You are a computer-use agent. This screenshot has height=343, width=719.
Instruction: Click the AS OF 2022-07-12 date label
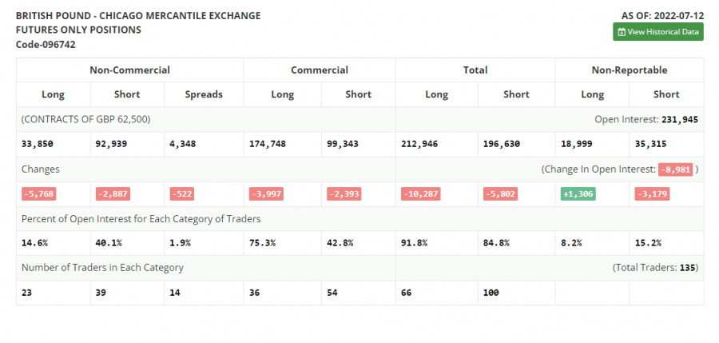point(661,15)
